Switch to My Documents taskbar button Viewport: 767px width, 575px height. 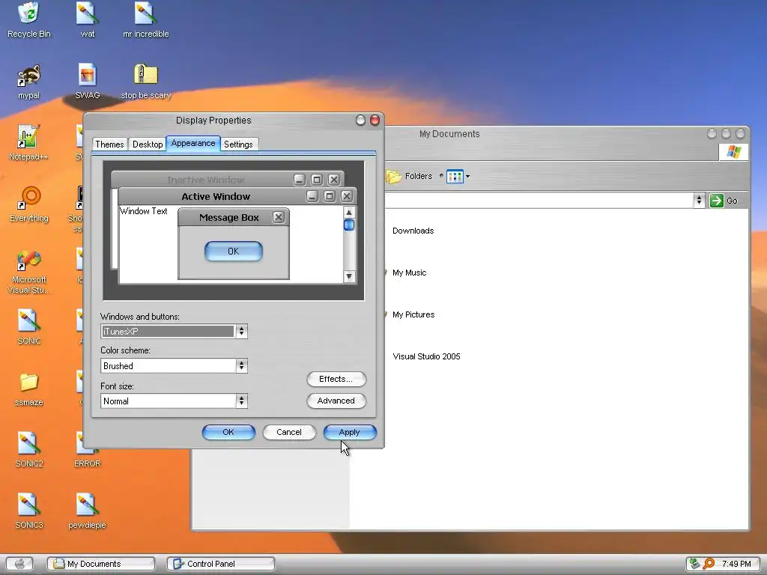click(101, 564)
